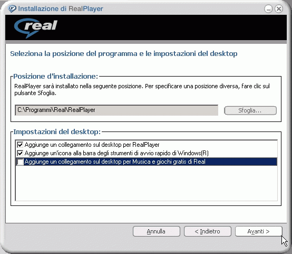
Task: Click the Annulla button
Action: 157,231
